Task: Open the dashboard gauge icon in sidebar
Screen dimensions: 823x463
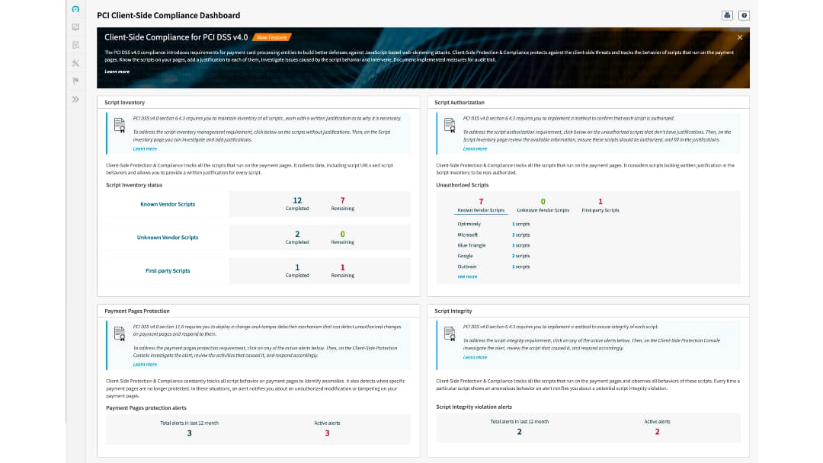Action: coord(75,10)
